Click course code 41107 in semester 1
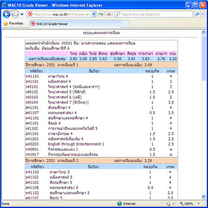This screenshot has height=208, width=208. 32,113
